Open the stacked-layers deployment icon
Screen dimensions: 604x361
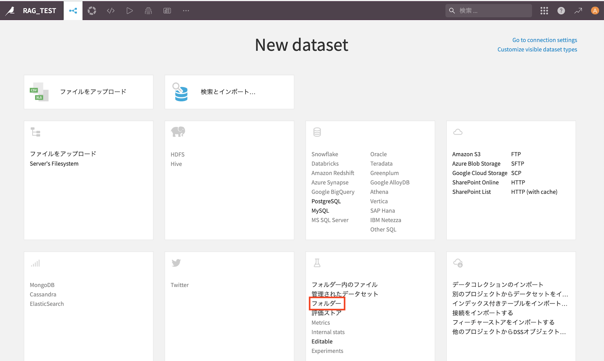[x=148, y=11]
